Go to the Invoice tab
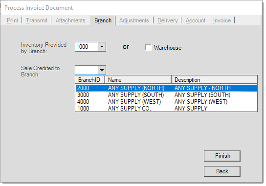This screenshot has width=266, height=186. click(222, 20)
